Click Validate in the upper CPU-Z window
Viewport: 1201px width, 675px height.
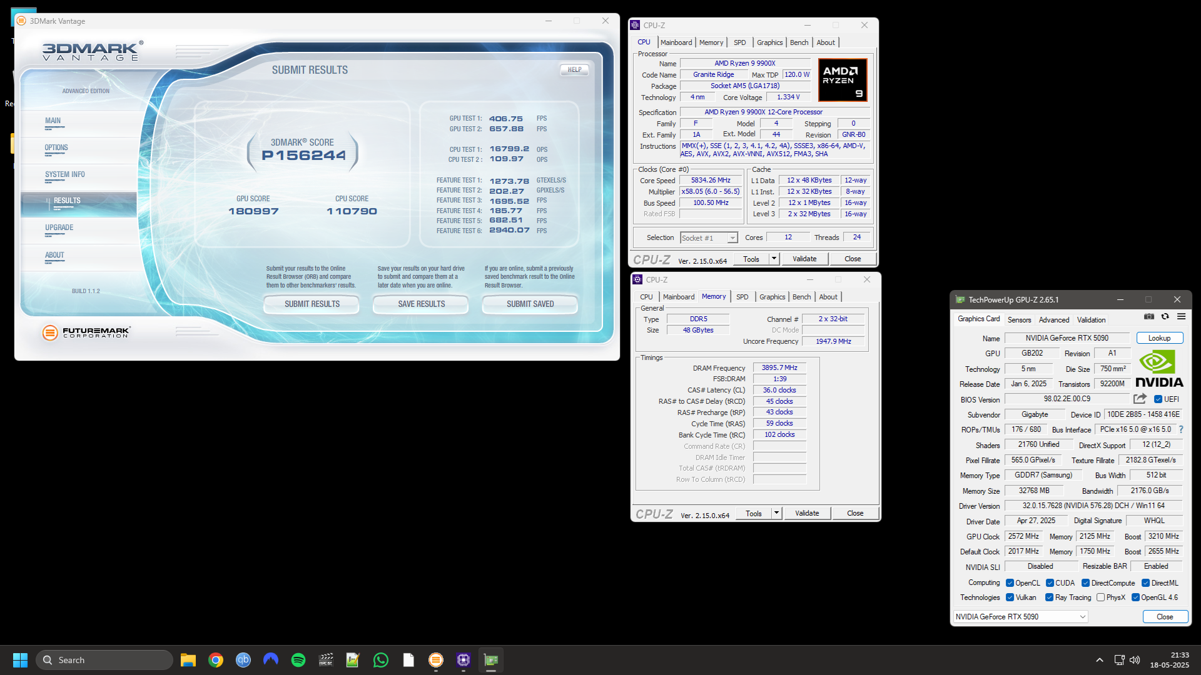[x=804, y=259]
